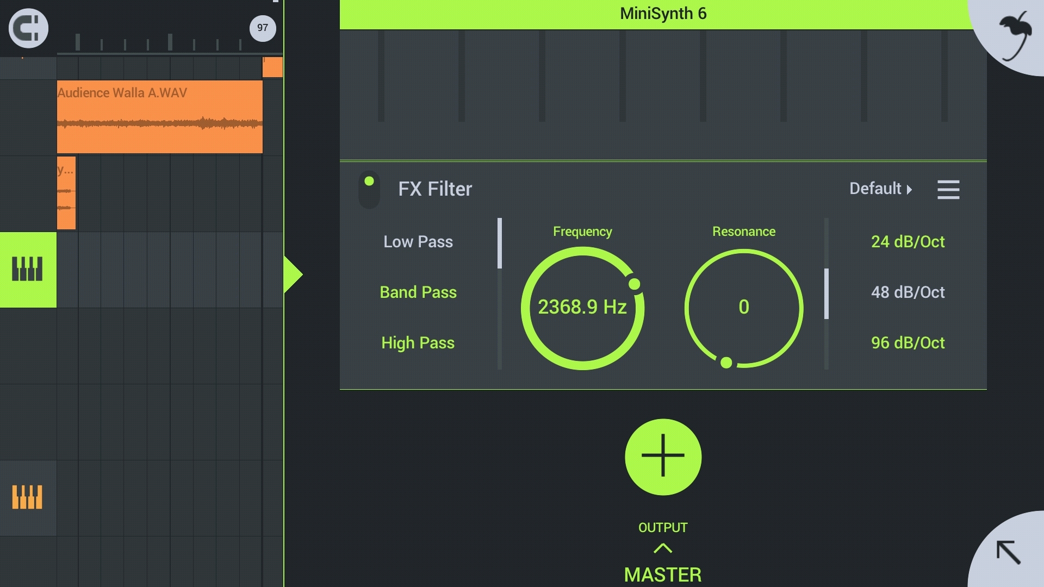The image size is (1044, 587).
Task: Select the Audience Walla A.WAV clip
Action: pyautogui.click(x=159, y=117)
